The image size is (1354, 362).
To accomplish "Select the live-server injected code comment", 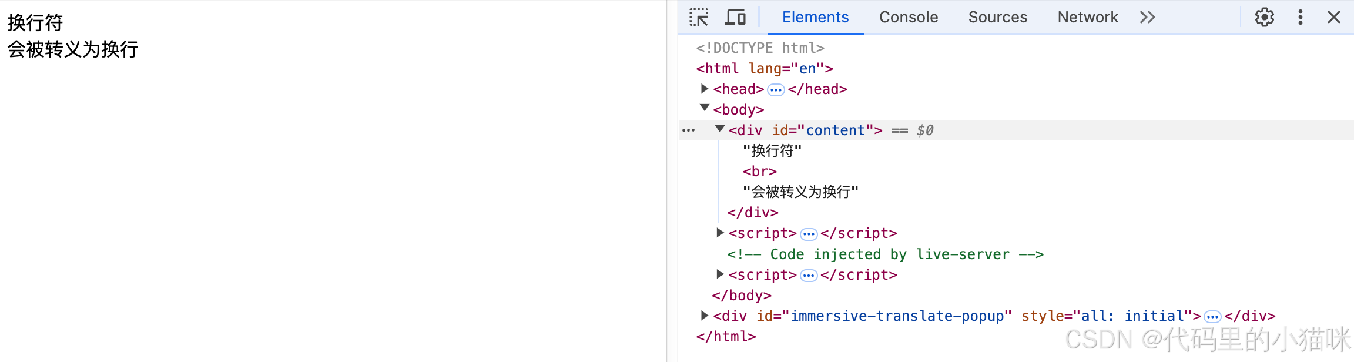I will tap(886, 254).
